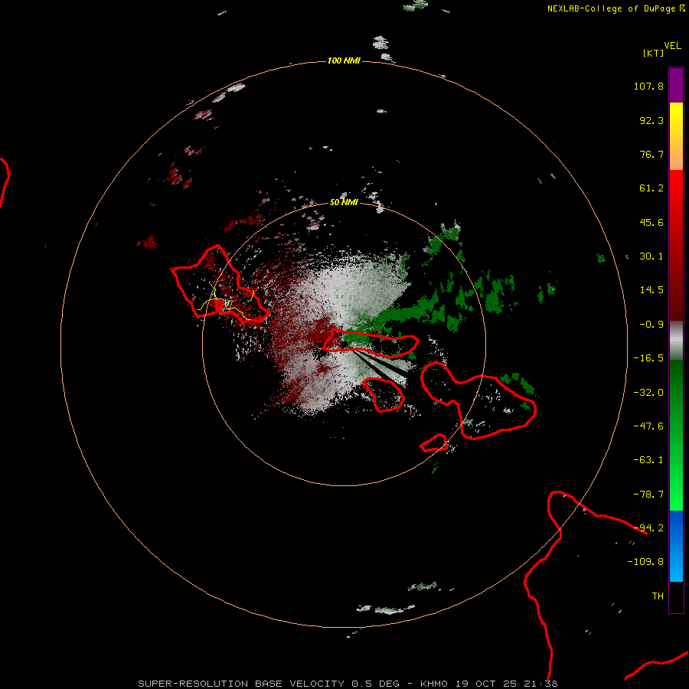
Task: Click the black TH segment at color bar bottom
Action: coord(676,597)
